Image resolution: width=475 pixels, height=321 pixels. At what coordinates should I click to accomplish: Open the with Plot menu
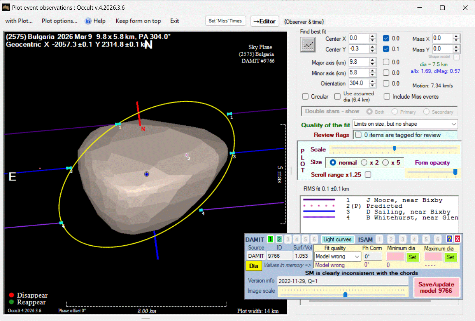point(19,21)
